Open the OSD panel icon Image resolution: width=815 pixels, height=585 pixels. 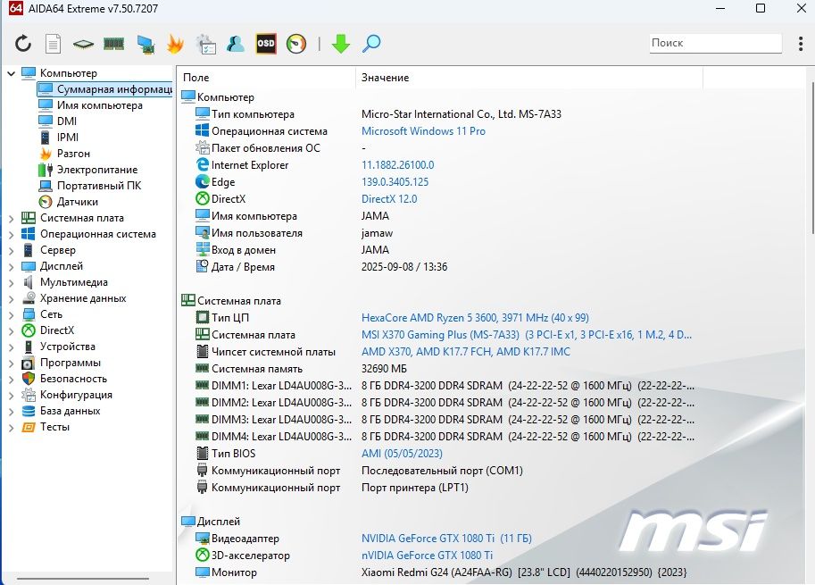[266, 44]
